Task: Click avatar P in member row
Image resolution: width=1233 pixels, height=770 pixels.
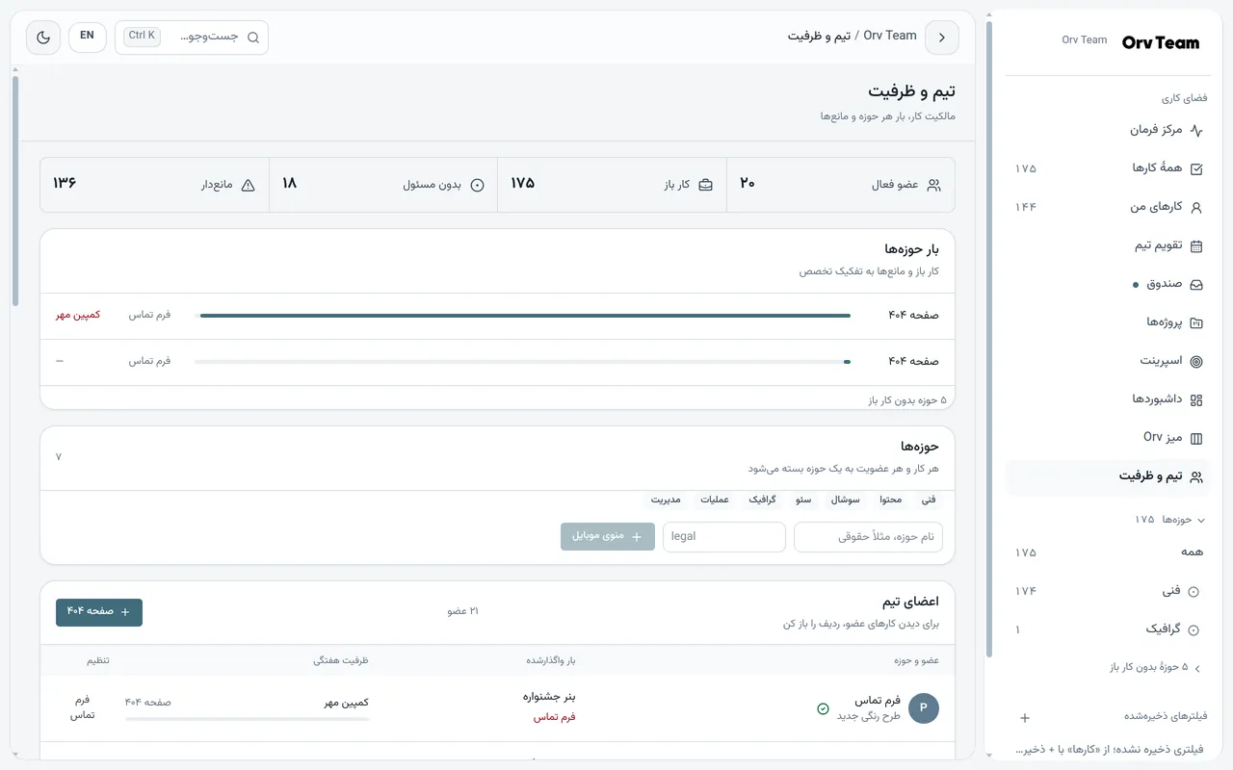Action: (924, 708)
